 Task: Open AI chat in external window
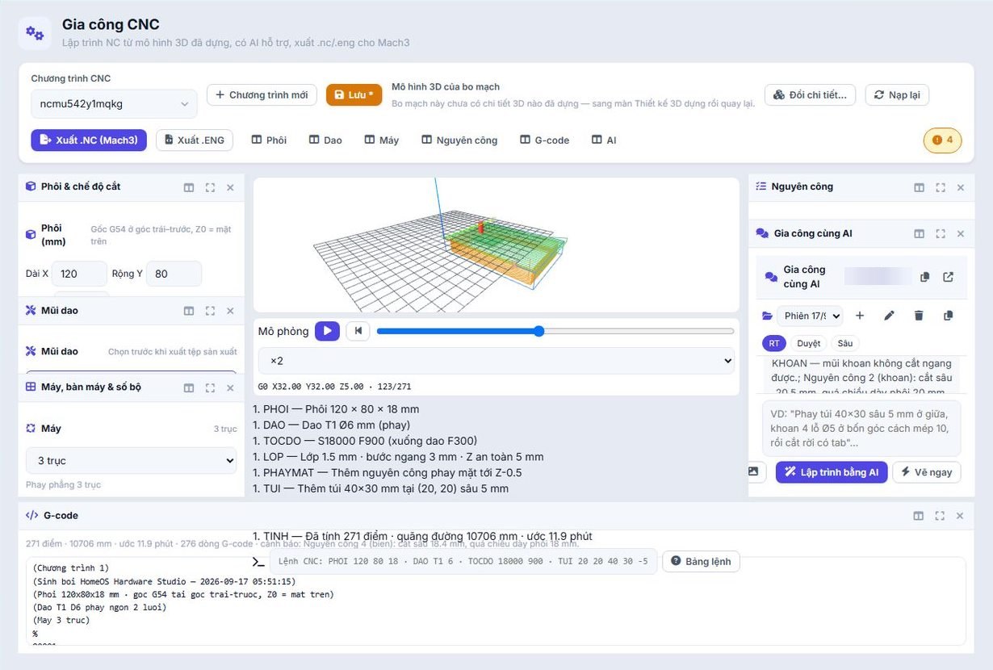tap(949, 277)
